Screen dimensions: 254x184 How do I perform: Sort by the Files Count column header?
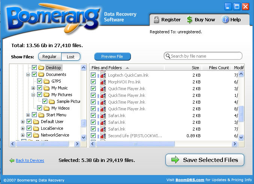(x=217, y=68)
